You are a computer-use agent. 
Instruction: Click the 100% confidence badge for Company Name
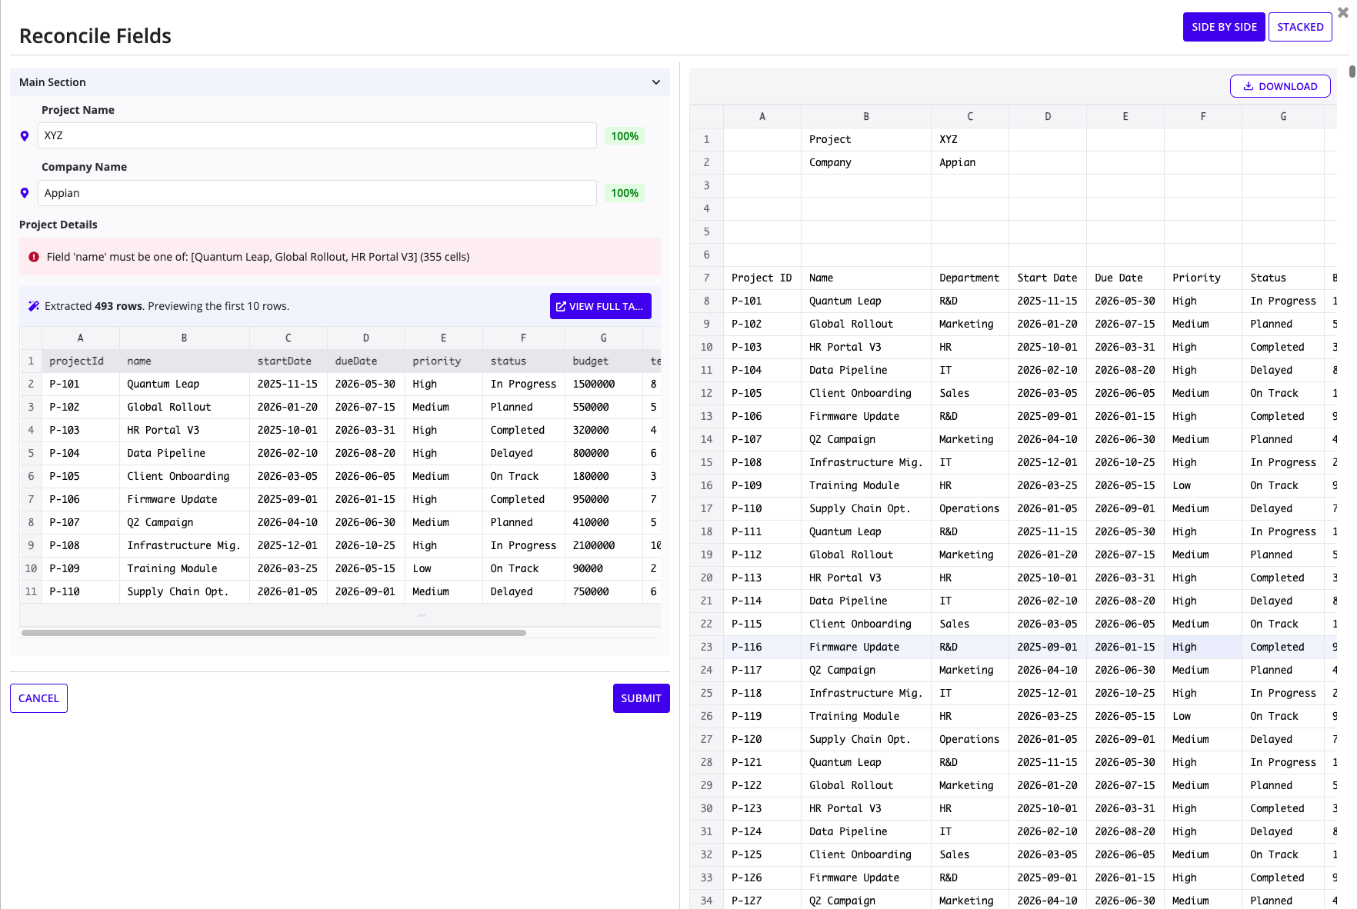click(625, 193)
